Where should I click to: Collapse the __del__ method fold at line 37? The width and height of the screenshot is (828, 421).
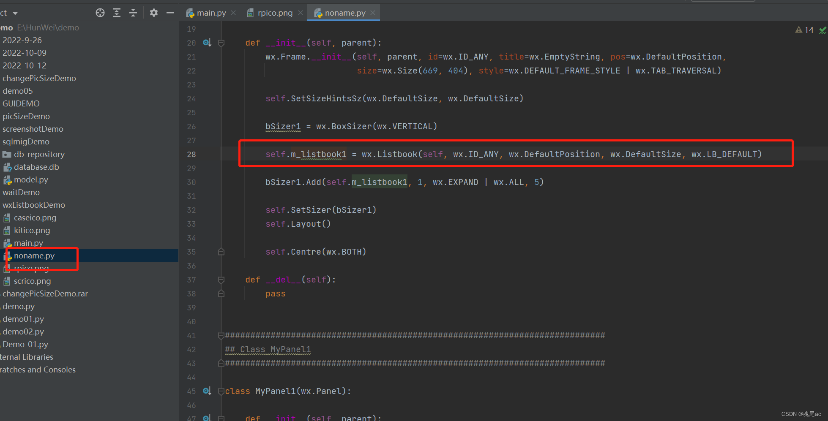[221, 280]
